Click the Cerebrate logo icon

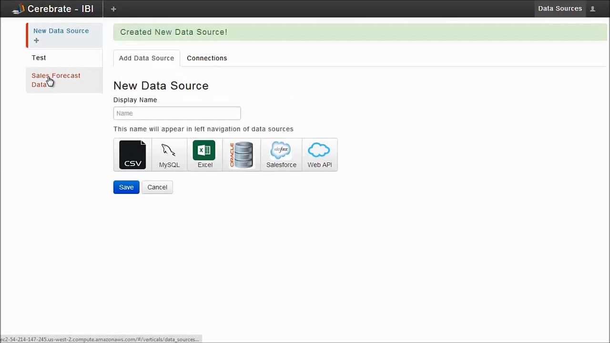tap(19, 9)
